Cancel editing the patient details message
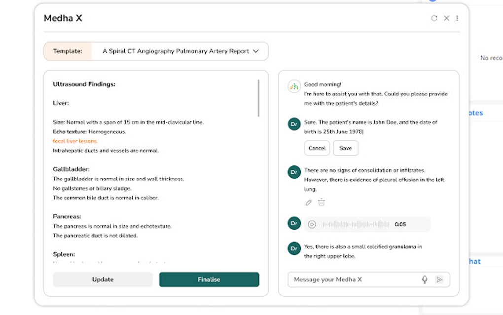The height and width of the screenshot is (315, 503). (317, 148)
